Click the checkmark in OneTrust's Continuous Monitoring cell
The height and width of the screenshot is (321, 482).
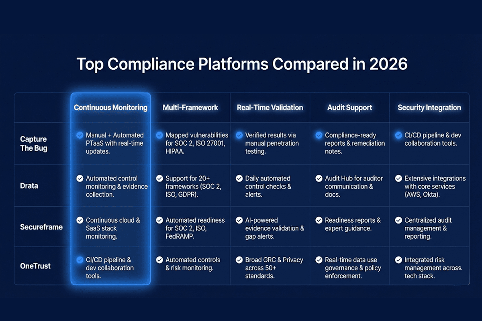point(80,260)
